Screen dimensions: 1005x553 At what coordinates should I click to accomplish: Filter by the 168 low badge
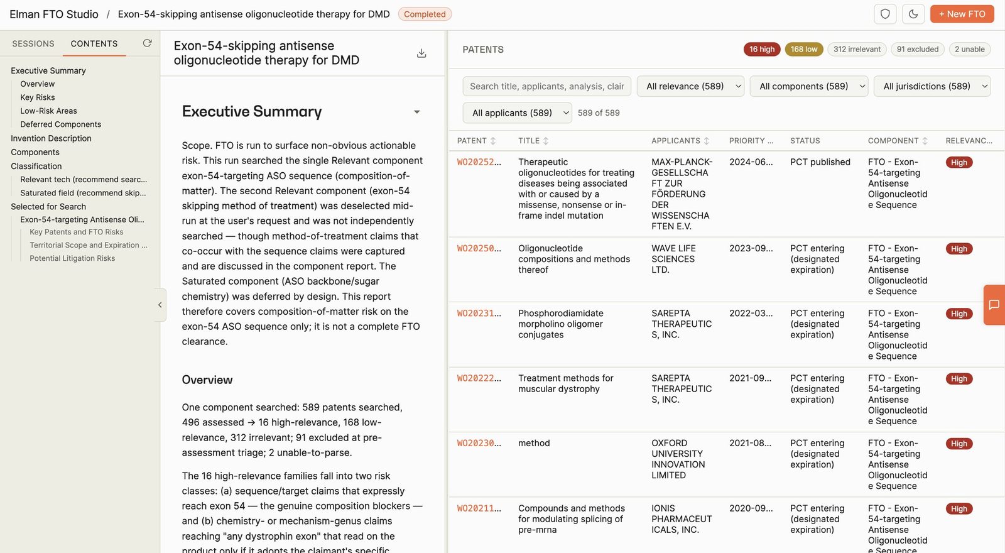pos(804,49)
